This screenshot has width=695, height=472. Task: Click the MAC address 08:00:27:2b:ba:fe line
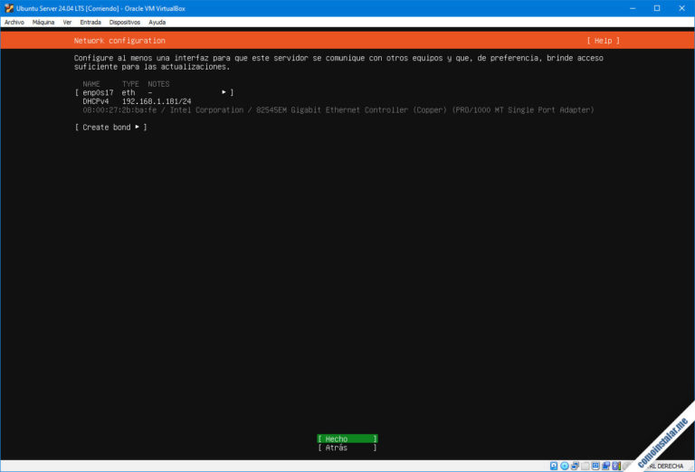(x=338, y=110)
